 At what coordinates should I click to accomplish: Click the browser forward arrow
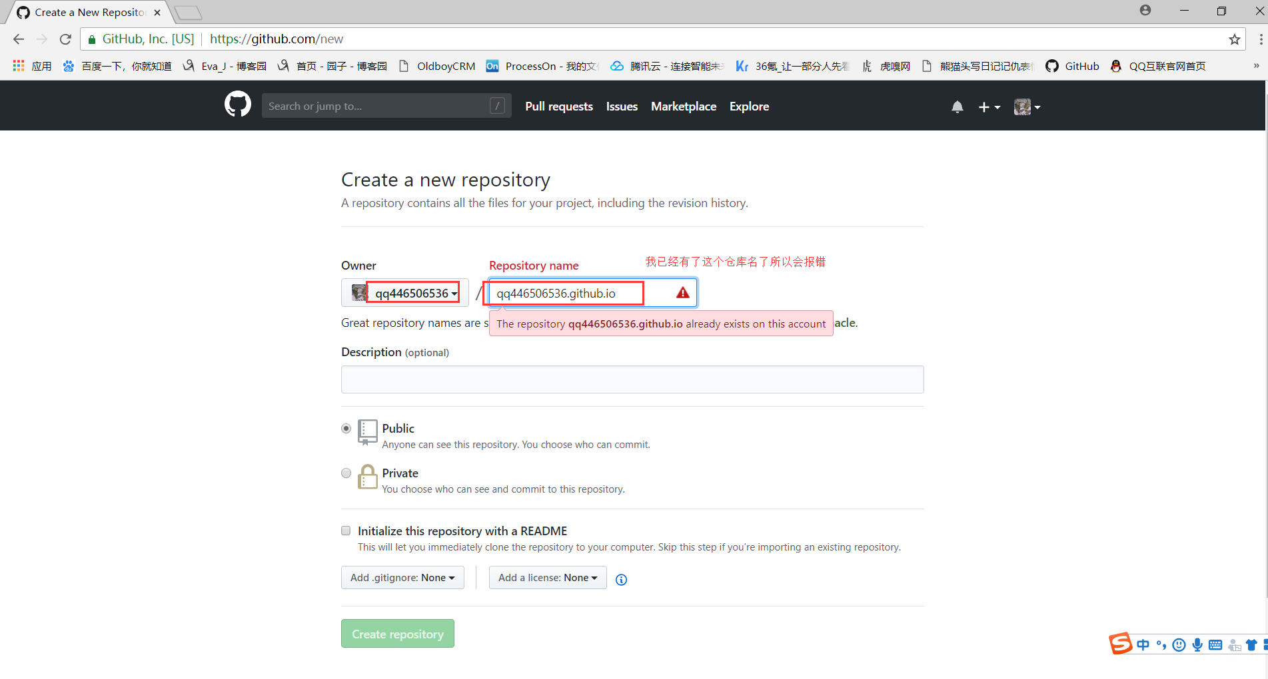(42, 39)
